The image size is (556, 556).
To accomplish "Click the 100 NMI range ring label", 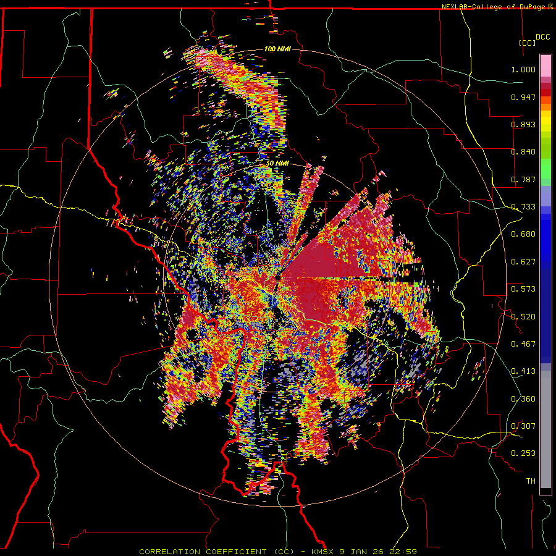I will pos(277,49).
